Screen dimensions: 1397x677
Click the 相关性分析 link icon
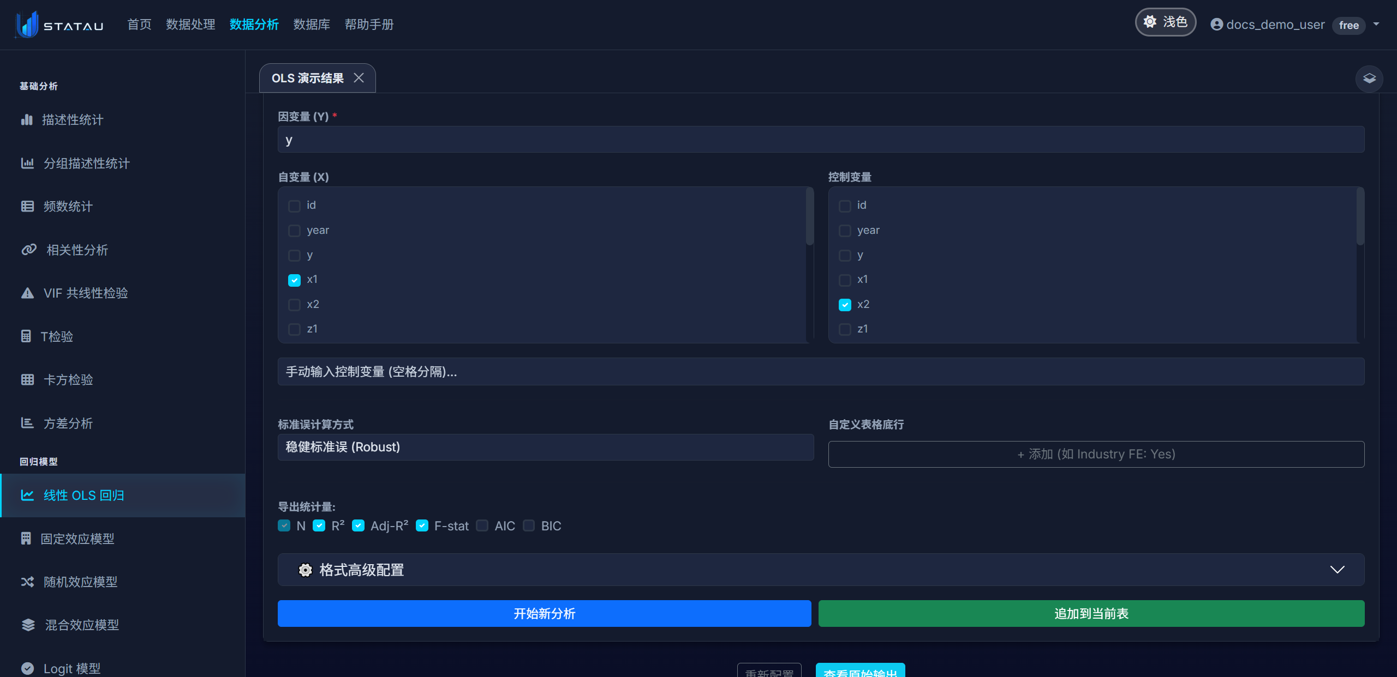point(29,250)
